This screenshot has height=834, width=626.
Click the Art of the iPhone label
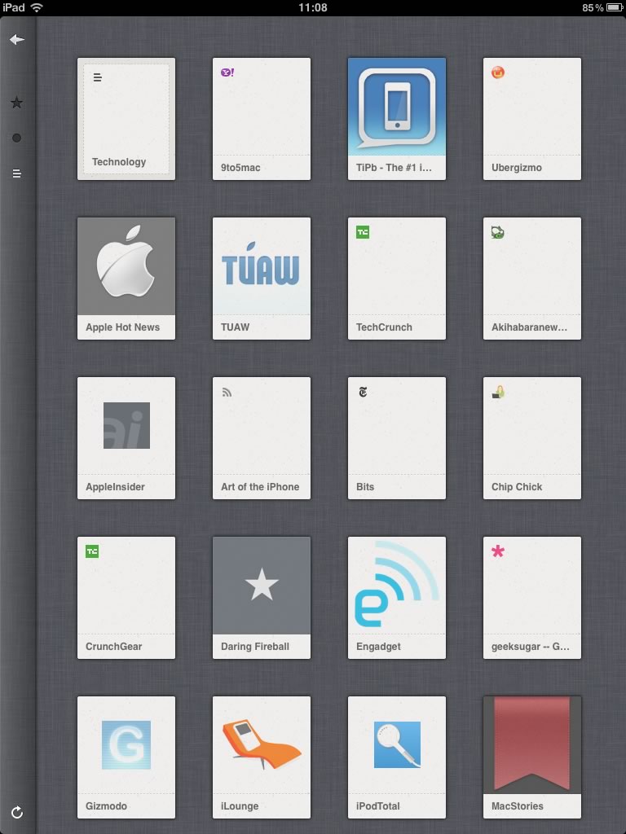pyautogui.click(x=260, y=487)
